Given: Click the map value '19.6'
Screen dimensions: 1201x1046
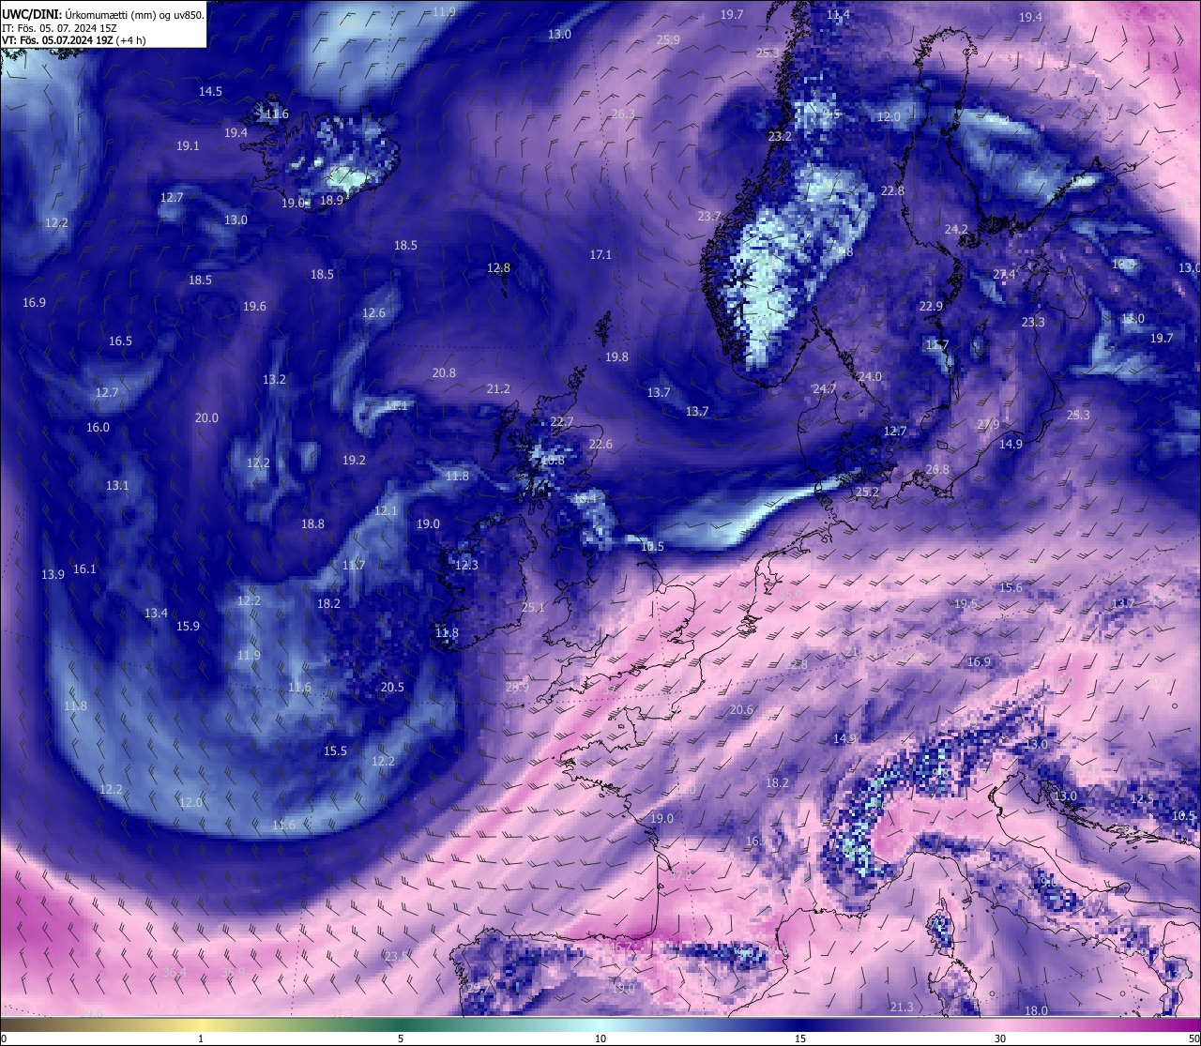Looking at the screenshot, I should [x=254, y=307].
